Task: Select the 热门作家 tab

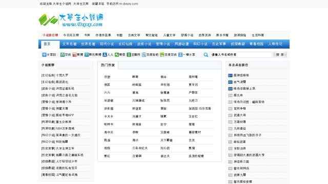Action: coord(108,65)
